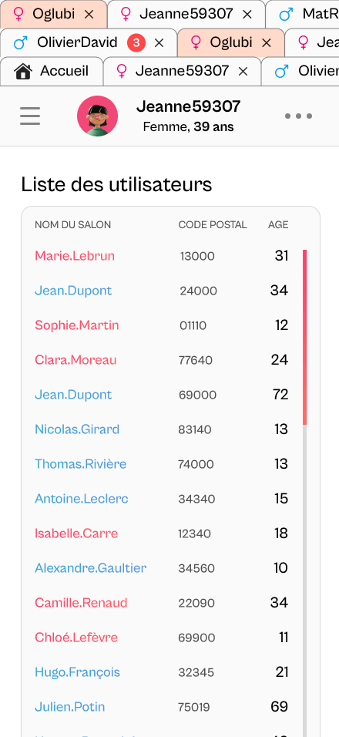Sort by the AGE column header
339x737 pixels.
278,224
